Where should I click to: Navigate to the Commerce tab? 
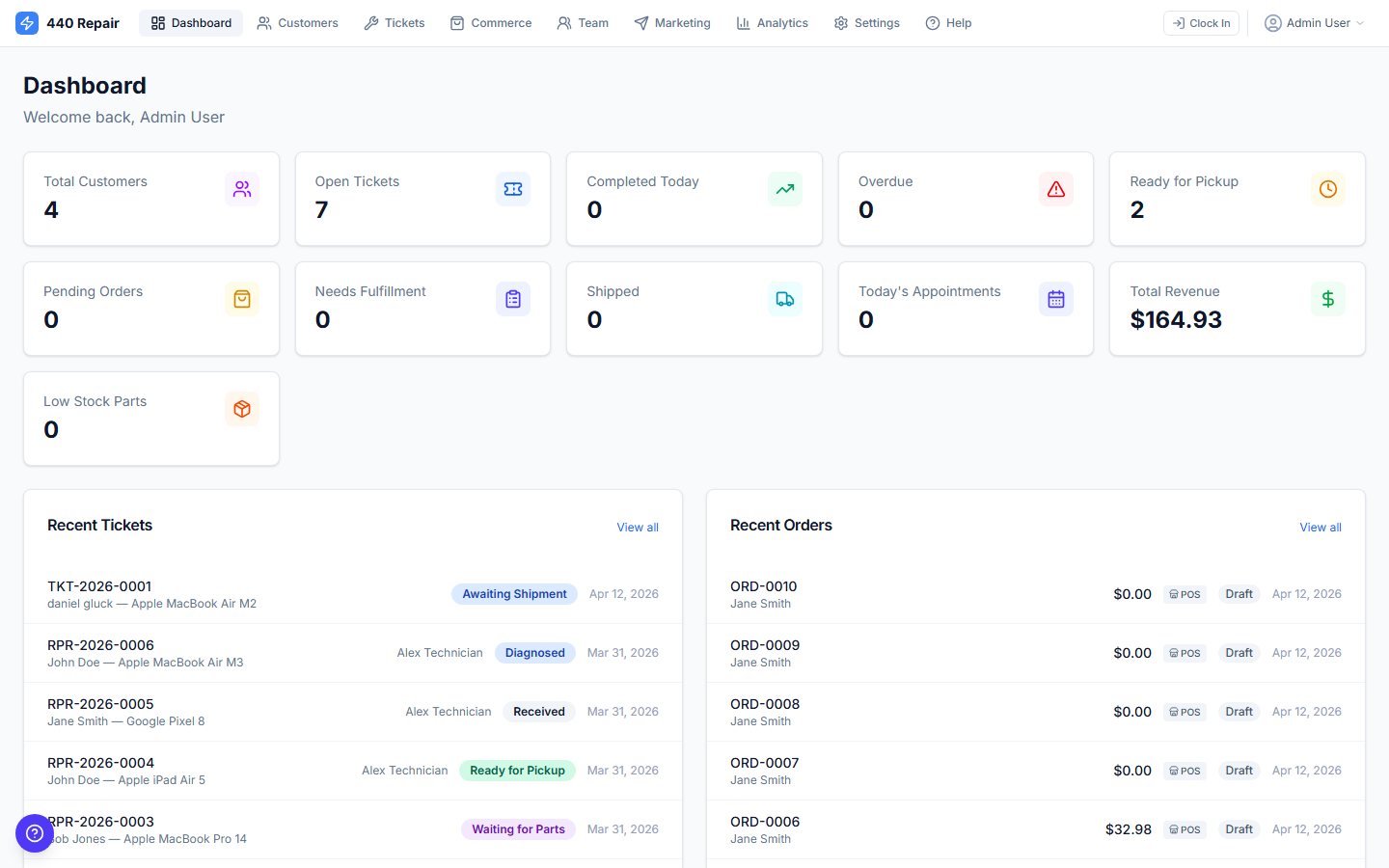pos(491,22)
